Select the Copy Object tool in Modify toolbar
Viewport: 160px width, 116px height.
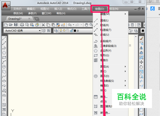(141, 43)
